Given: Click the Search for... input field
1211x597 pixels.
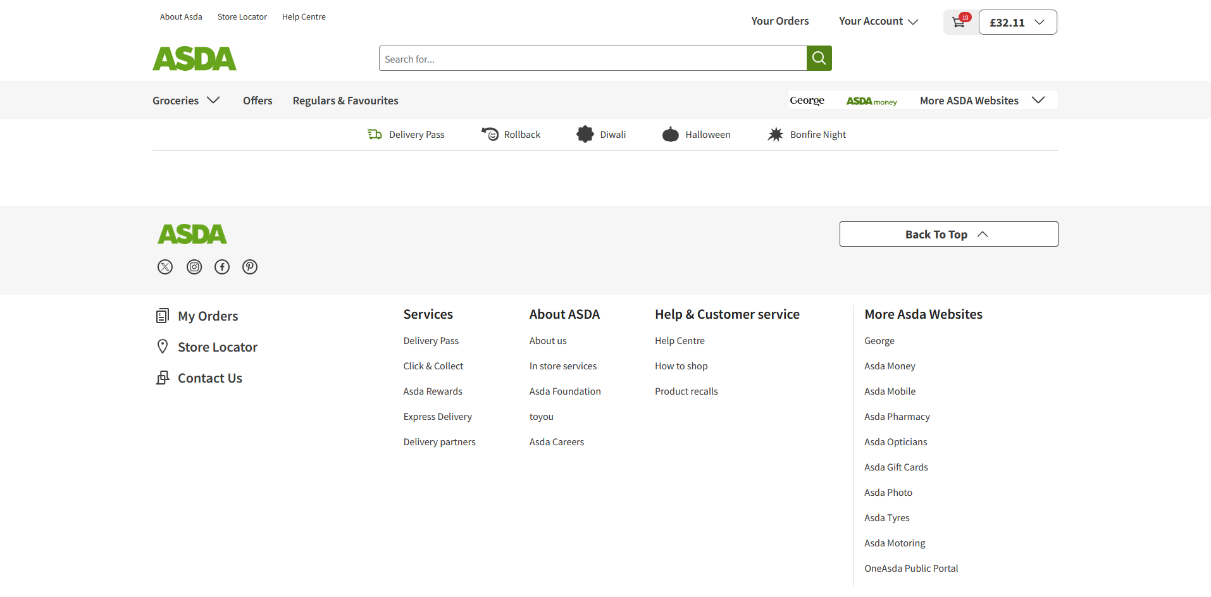Looking at the screenshot, I should click(x=592, y=59).
